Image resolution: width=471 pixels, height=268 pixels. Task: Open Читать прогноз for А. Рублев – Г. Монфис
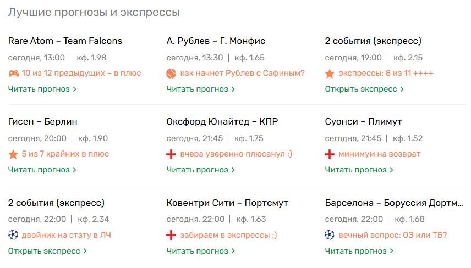click(x=201, y=90)
